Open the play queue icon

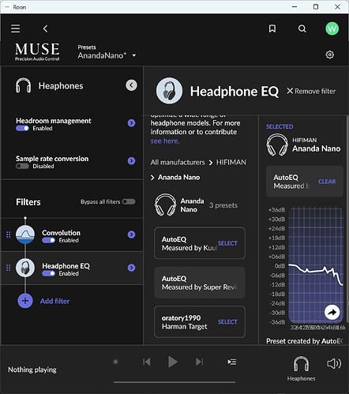[x=232, y=362]
